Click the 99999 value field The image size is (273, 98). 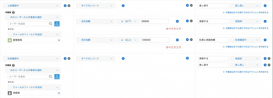click(155, 21)
